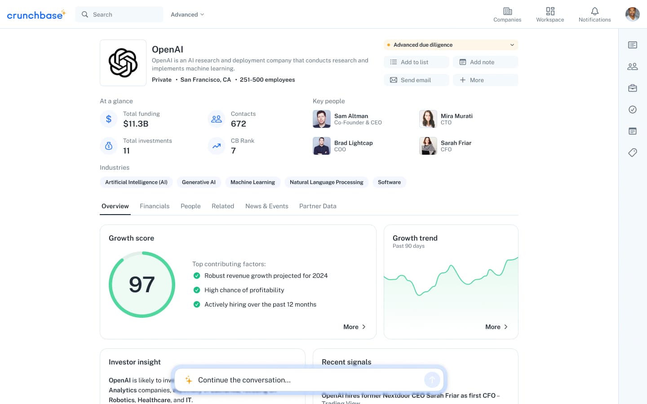The image size is (647, 404).
Task: Expand More under Growth trend card
Action: (x=496, y=327)
